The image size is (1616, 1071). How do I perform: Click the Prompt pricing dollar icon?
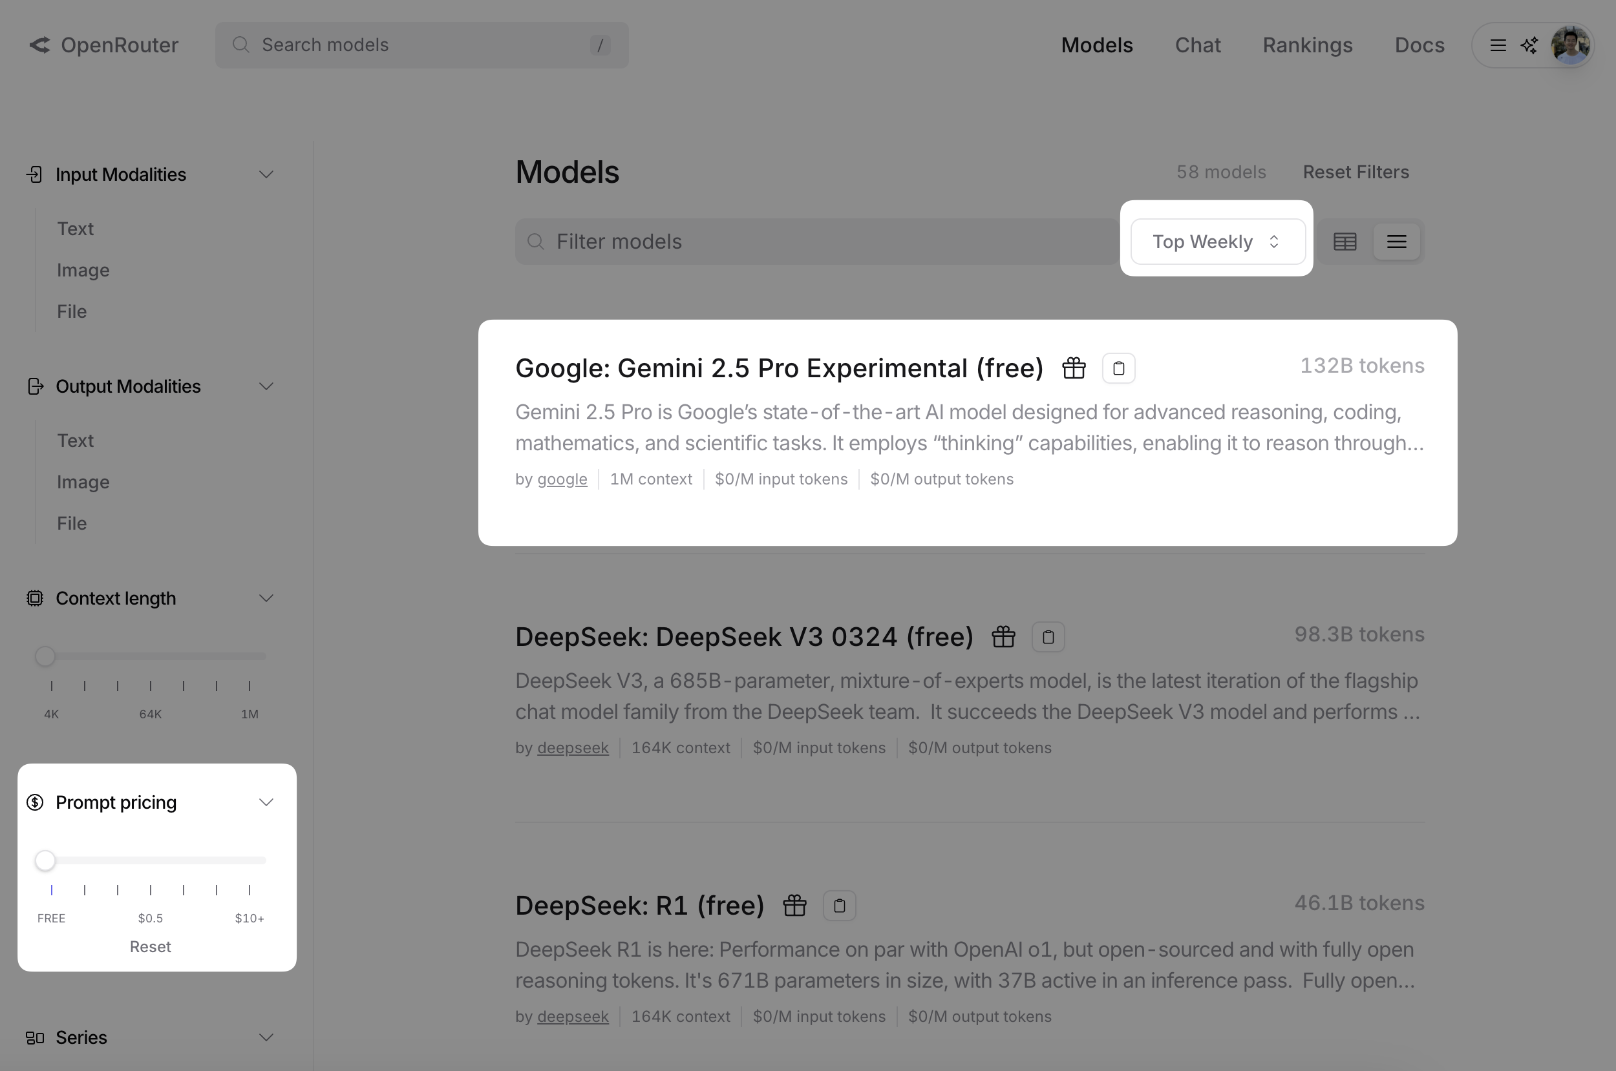coord(35,802)
